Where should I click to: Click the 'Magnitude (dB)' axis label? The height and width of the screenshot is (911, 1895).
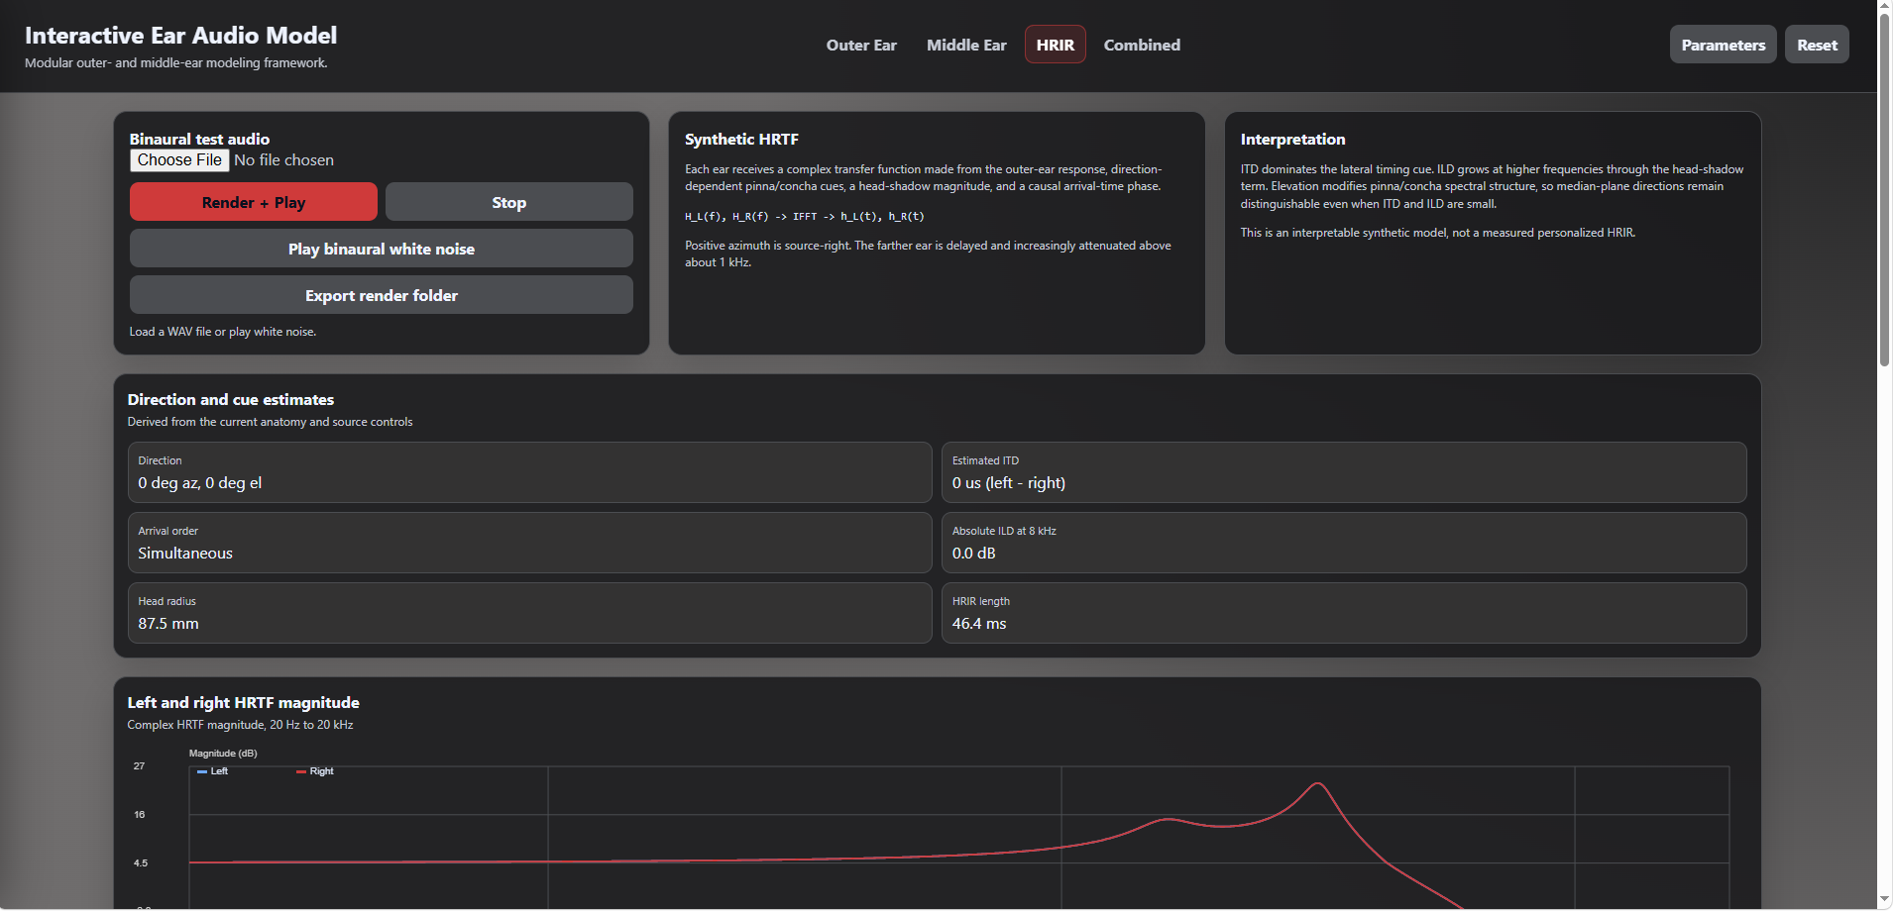tap(223, 754)
